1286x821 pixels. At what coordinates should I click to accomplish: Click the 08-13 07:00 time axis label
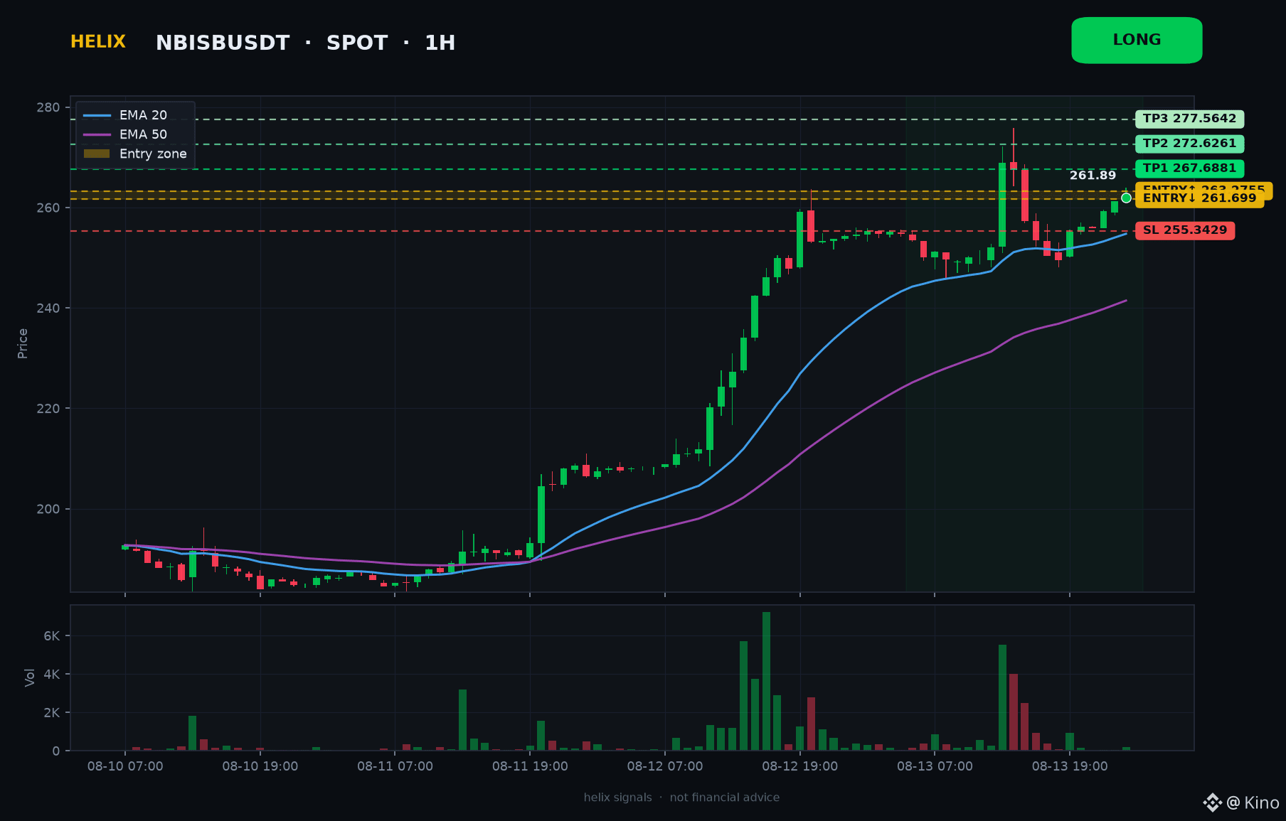click(935, 766)
